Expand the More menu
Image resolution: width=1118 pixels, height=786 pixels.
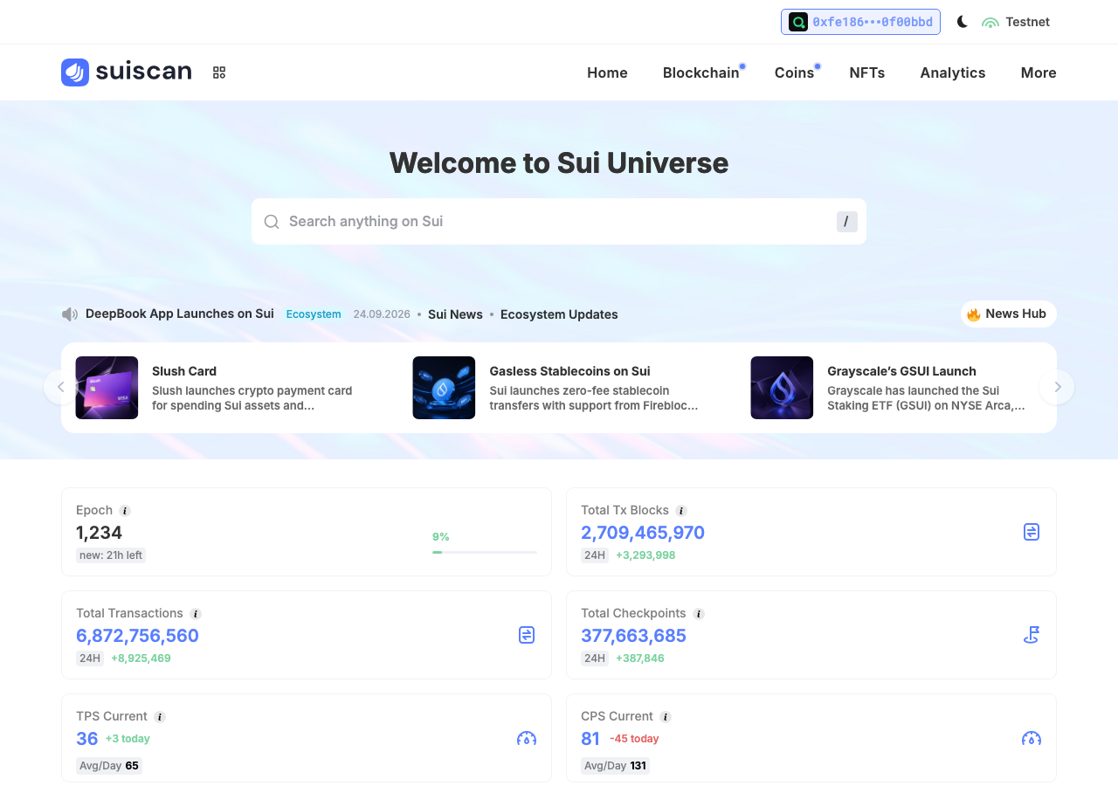(x=1039, y=72)
